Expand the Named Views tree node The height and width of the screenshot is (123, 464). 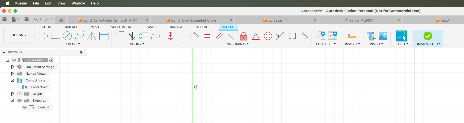pyautogui.click(x=12, y=74)
